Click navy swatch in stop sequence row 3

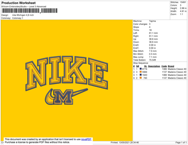coord(141,75)
